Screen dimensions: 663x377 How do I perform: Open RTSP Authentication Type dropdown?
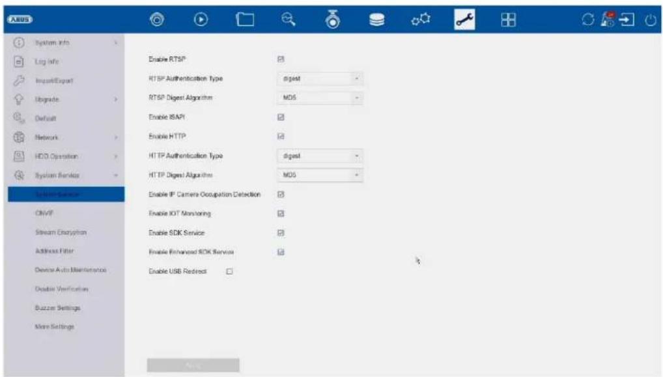click(320, 79)
